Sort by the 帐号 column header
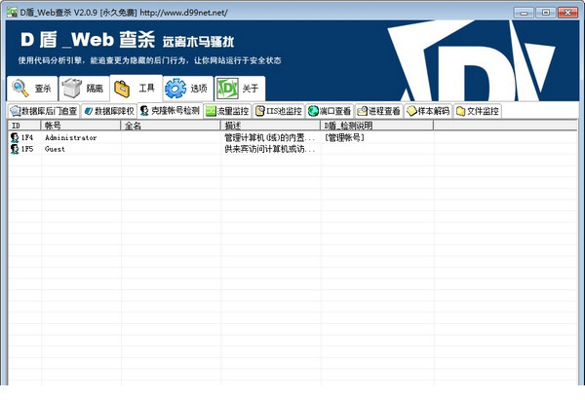This screenshot has width=585, height=400. (81, 126)
